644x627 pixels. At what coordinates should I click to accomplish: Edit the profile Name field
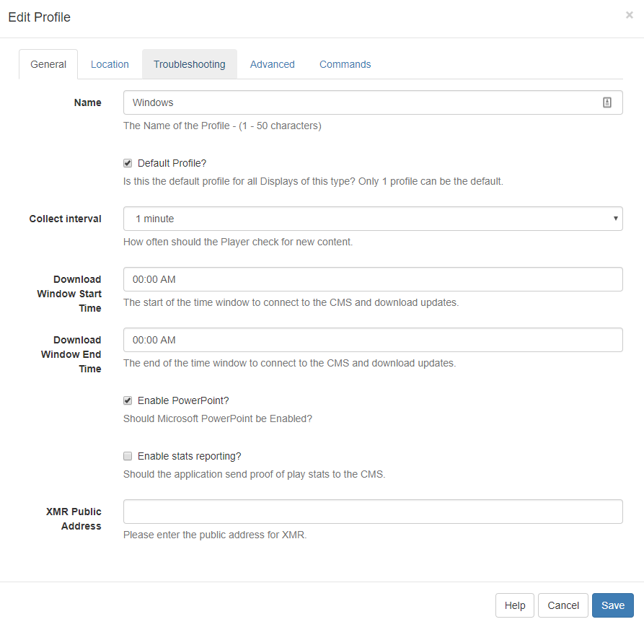tap(361, 102)
